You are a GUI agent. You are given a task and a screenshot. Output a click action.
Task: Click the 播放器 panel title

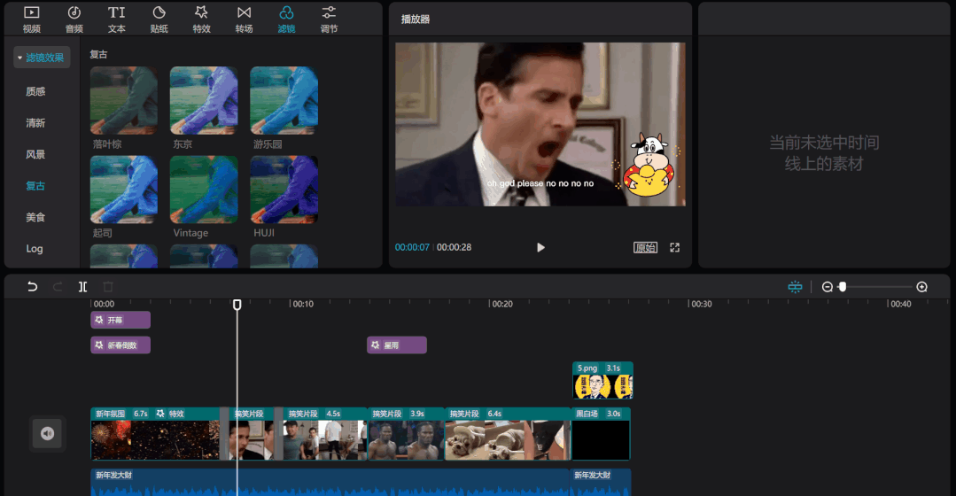pos(416,19)
